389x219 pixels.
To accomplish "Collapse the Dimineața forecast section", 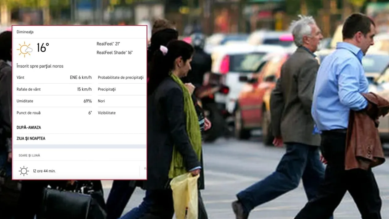I will [x=25, y=32].
